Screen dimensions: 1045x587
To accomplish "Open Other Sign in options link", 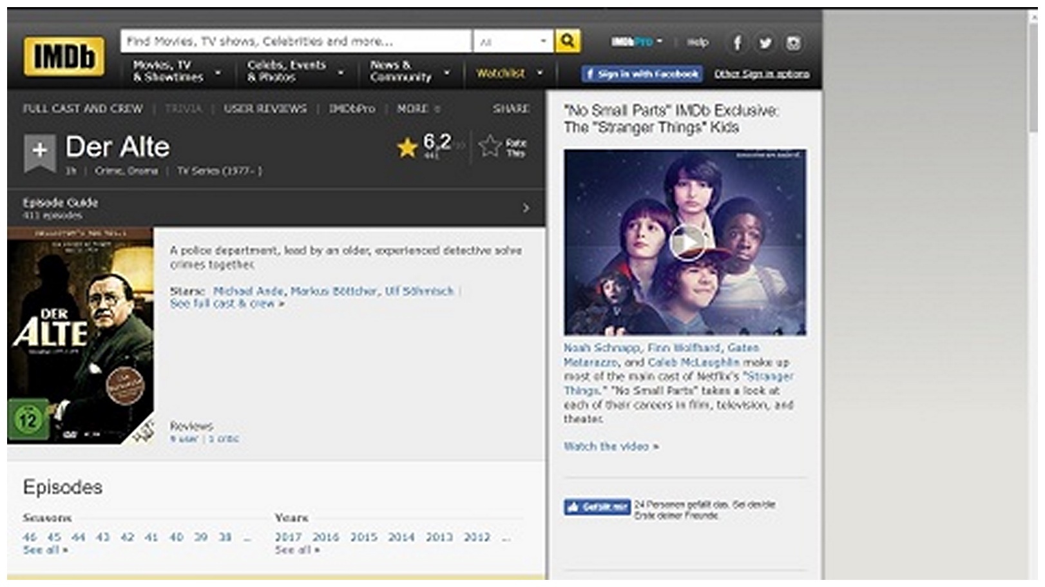I will point(762,74).
